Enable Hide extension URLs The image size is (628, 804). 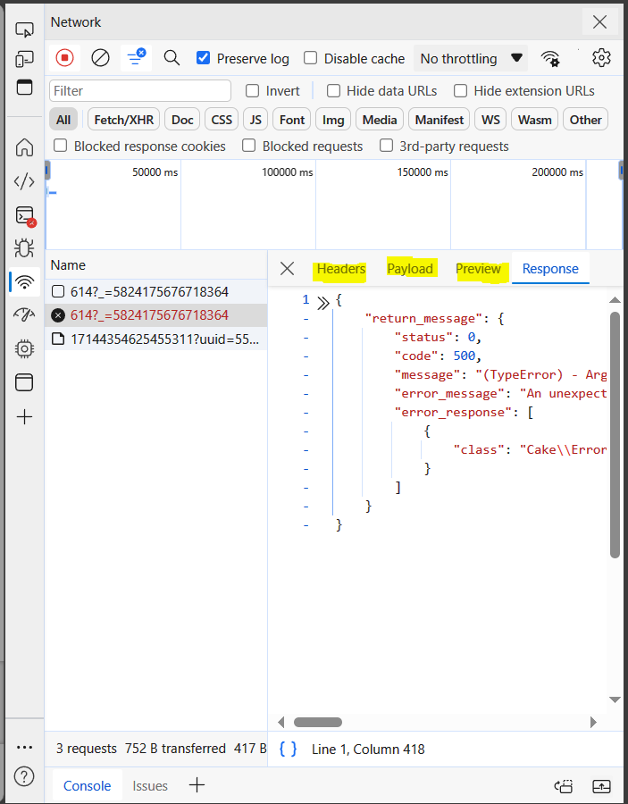[x=460, y=91]
